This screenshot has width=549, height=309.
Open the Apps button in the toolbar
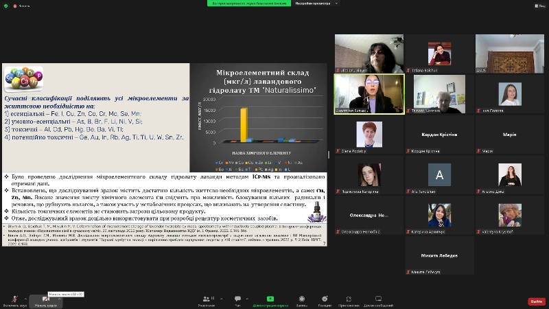tap(349, 301)
